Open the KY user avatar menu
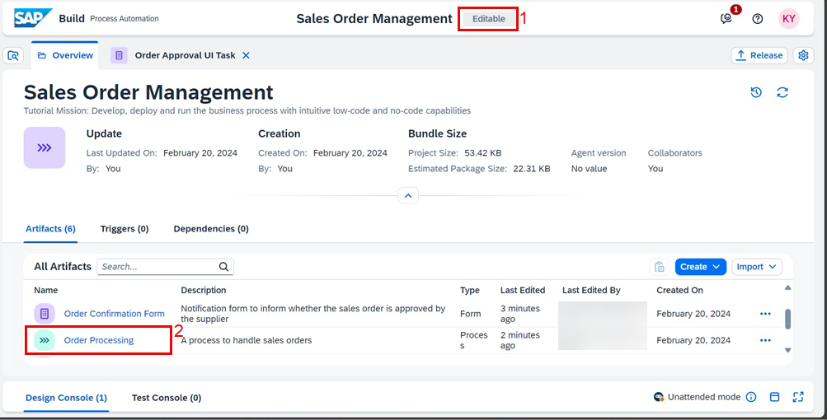 tap(788, 18)
